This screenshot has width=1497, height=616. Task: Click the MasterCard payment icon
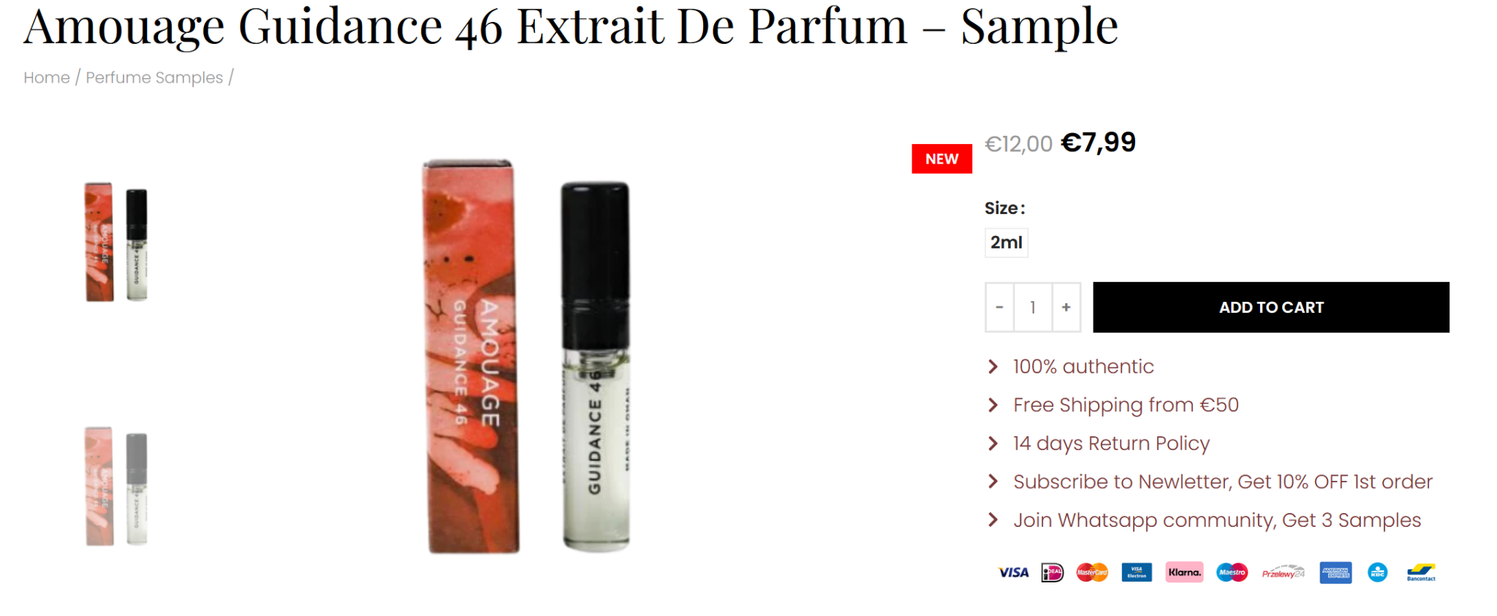point(1092,572)
